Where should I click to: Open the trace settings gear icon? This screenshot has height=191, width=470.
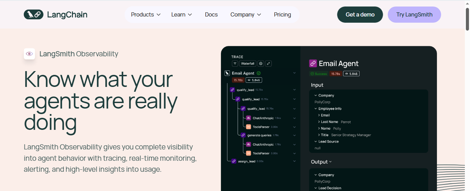pos(261,64)
